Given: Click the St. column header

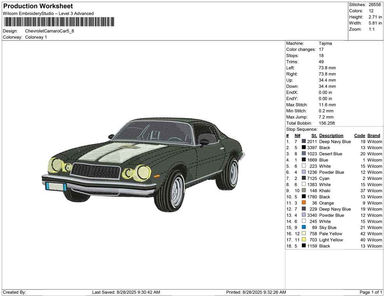Looking at the screenshot, I should click(x=314, y=136).
